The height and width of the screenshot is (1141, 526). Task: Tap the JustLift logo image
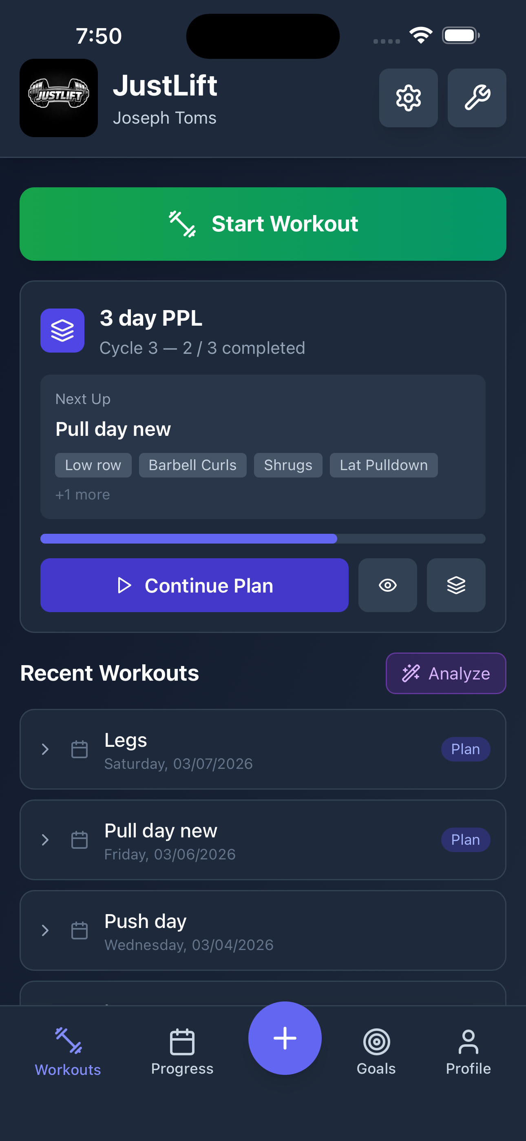(58, 98)
